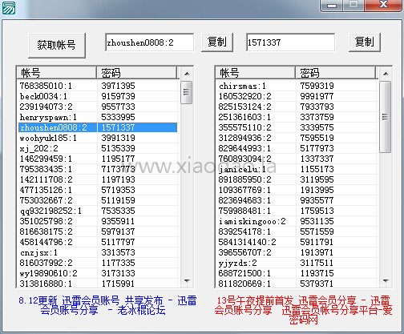404x334 pixels.
Task: Select right list row iamiskingooo:2
Action: tap(297, 221)
